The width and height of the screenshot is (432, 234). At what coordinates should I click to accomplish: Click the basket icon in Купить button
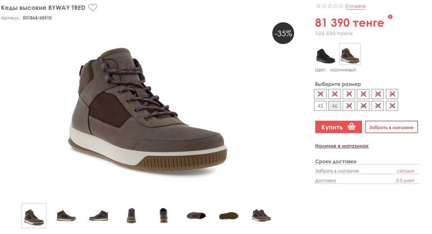point(351,127)
